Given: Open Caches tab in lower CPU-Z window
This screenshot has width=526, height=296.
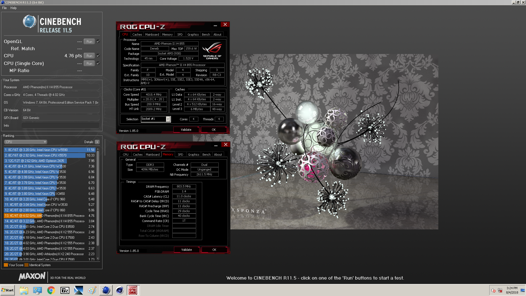Looking at the screenshot, I should tap(138, 155).
